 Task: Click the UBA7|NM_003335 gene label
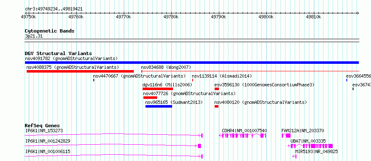tap(308, 141)
